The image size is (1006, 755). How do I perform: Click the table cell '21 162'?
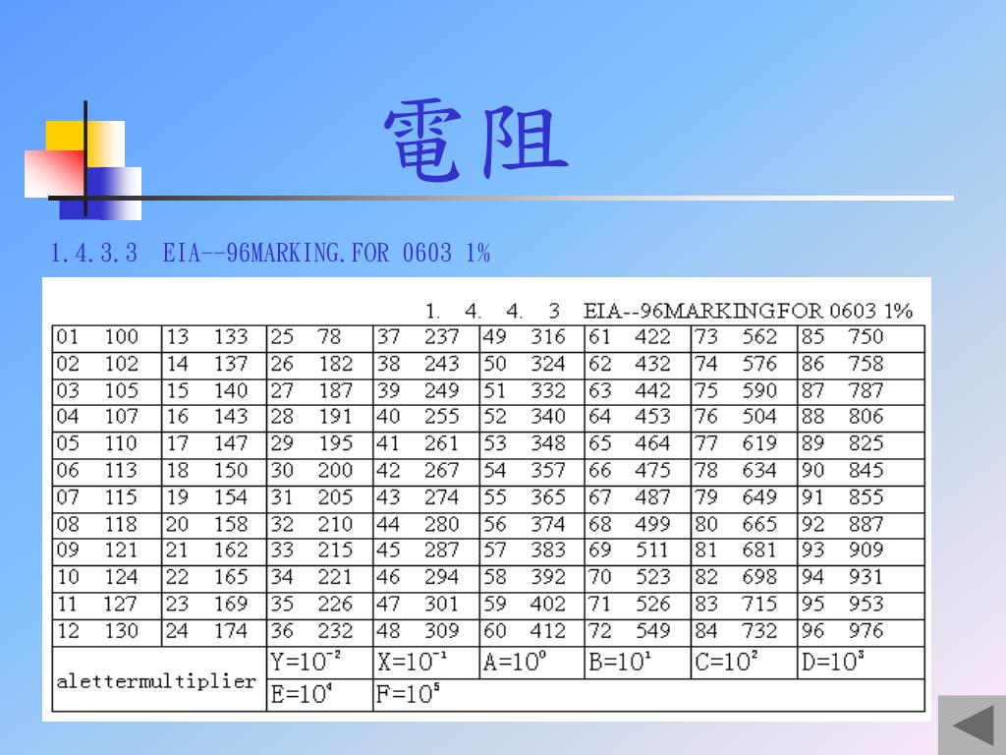[x=214, y=552]
